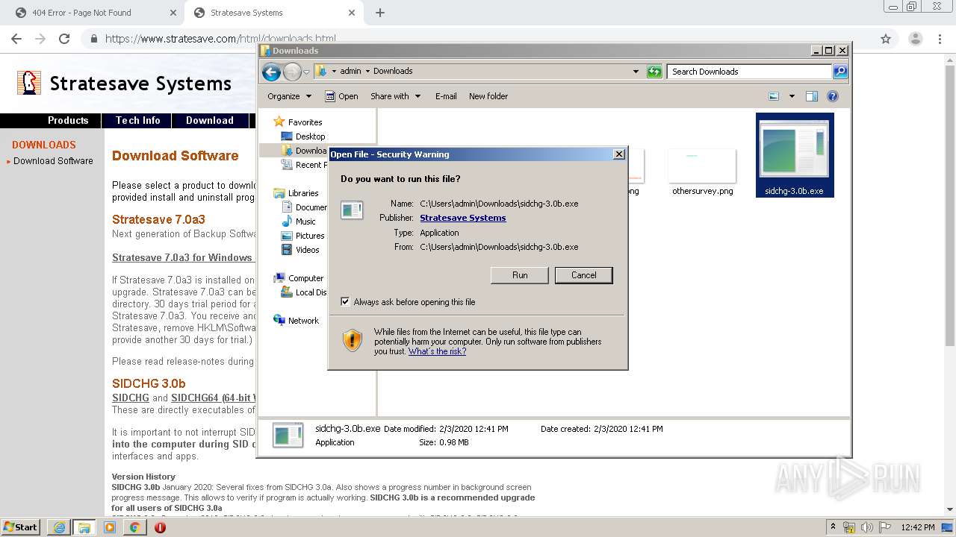This screenshot has height=537, width=956.
Task: Click the Chrome back navigation arrow
Action: click(16, 39)
